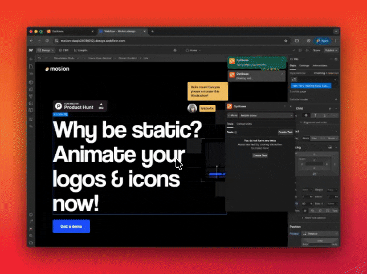Click the Create Test button under empty message
This screenshot has width=367, height=274.
coord(260,155)
